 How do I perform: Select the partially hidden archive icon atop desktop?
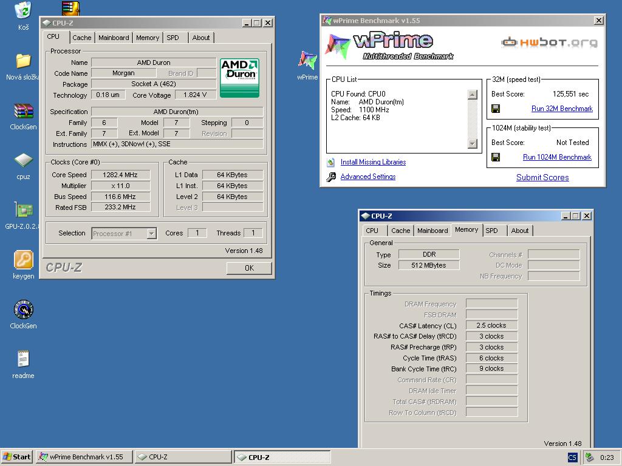coord(71,8)
